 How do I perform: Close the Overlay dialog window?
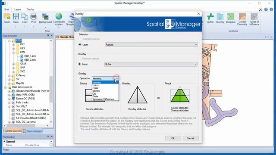(x=198, y=14)
